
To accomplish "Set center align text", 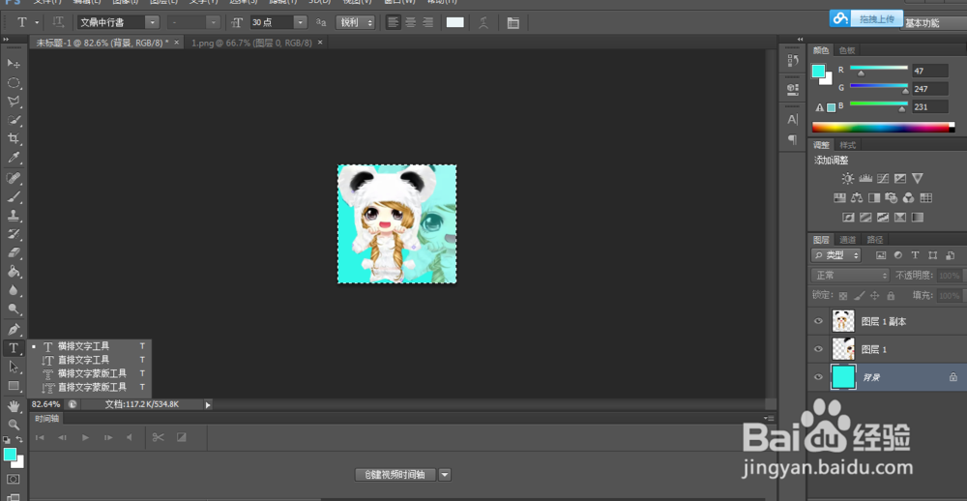I will [x=410, y=22].
